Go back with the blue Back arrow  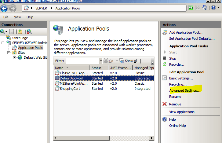click(4, 8)
